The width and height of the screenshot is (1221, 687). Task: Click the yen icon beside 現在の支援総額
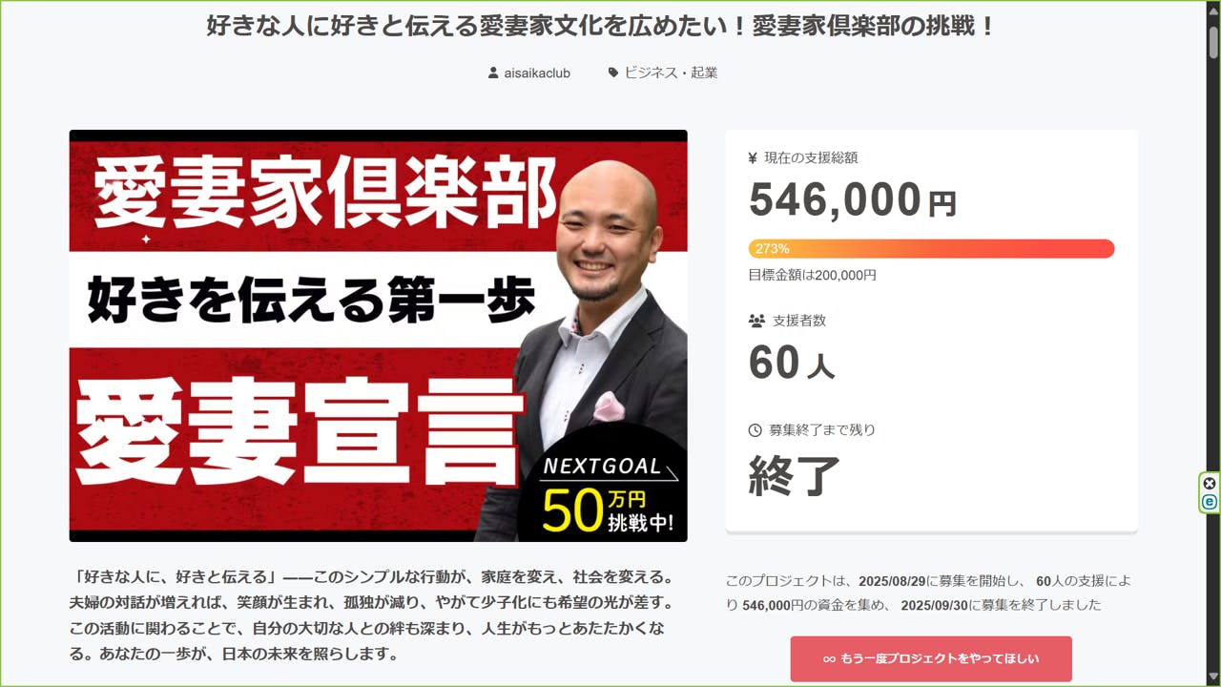[753, 158]
